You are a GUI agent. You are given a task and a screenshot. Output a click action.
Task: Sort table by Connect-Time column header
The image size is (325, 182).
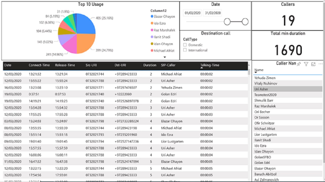39,65
